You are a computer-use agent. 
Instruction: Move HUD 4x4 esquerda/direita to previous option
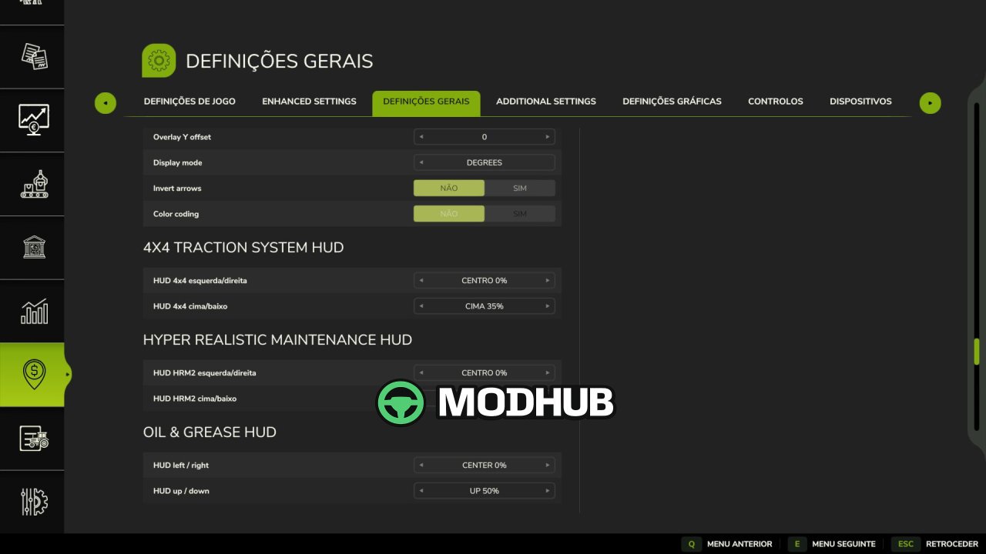tap(421, 281)
